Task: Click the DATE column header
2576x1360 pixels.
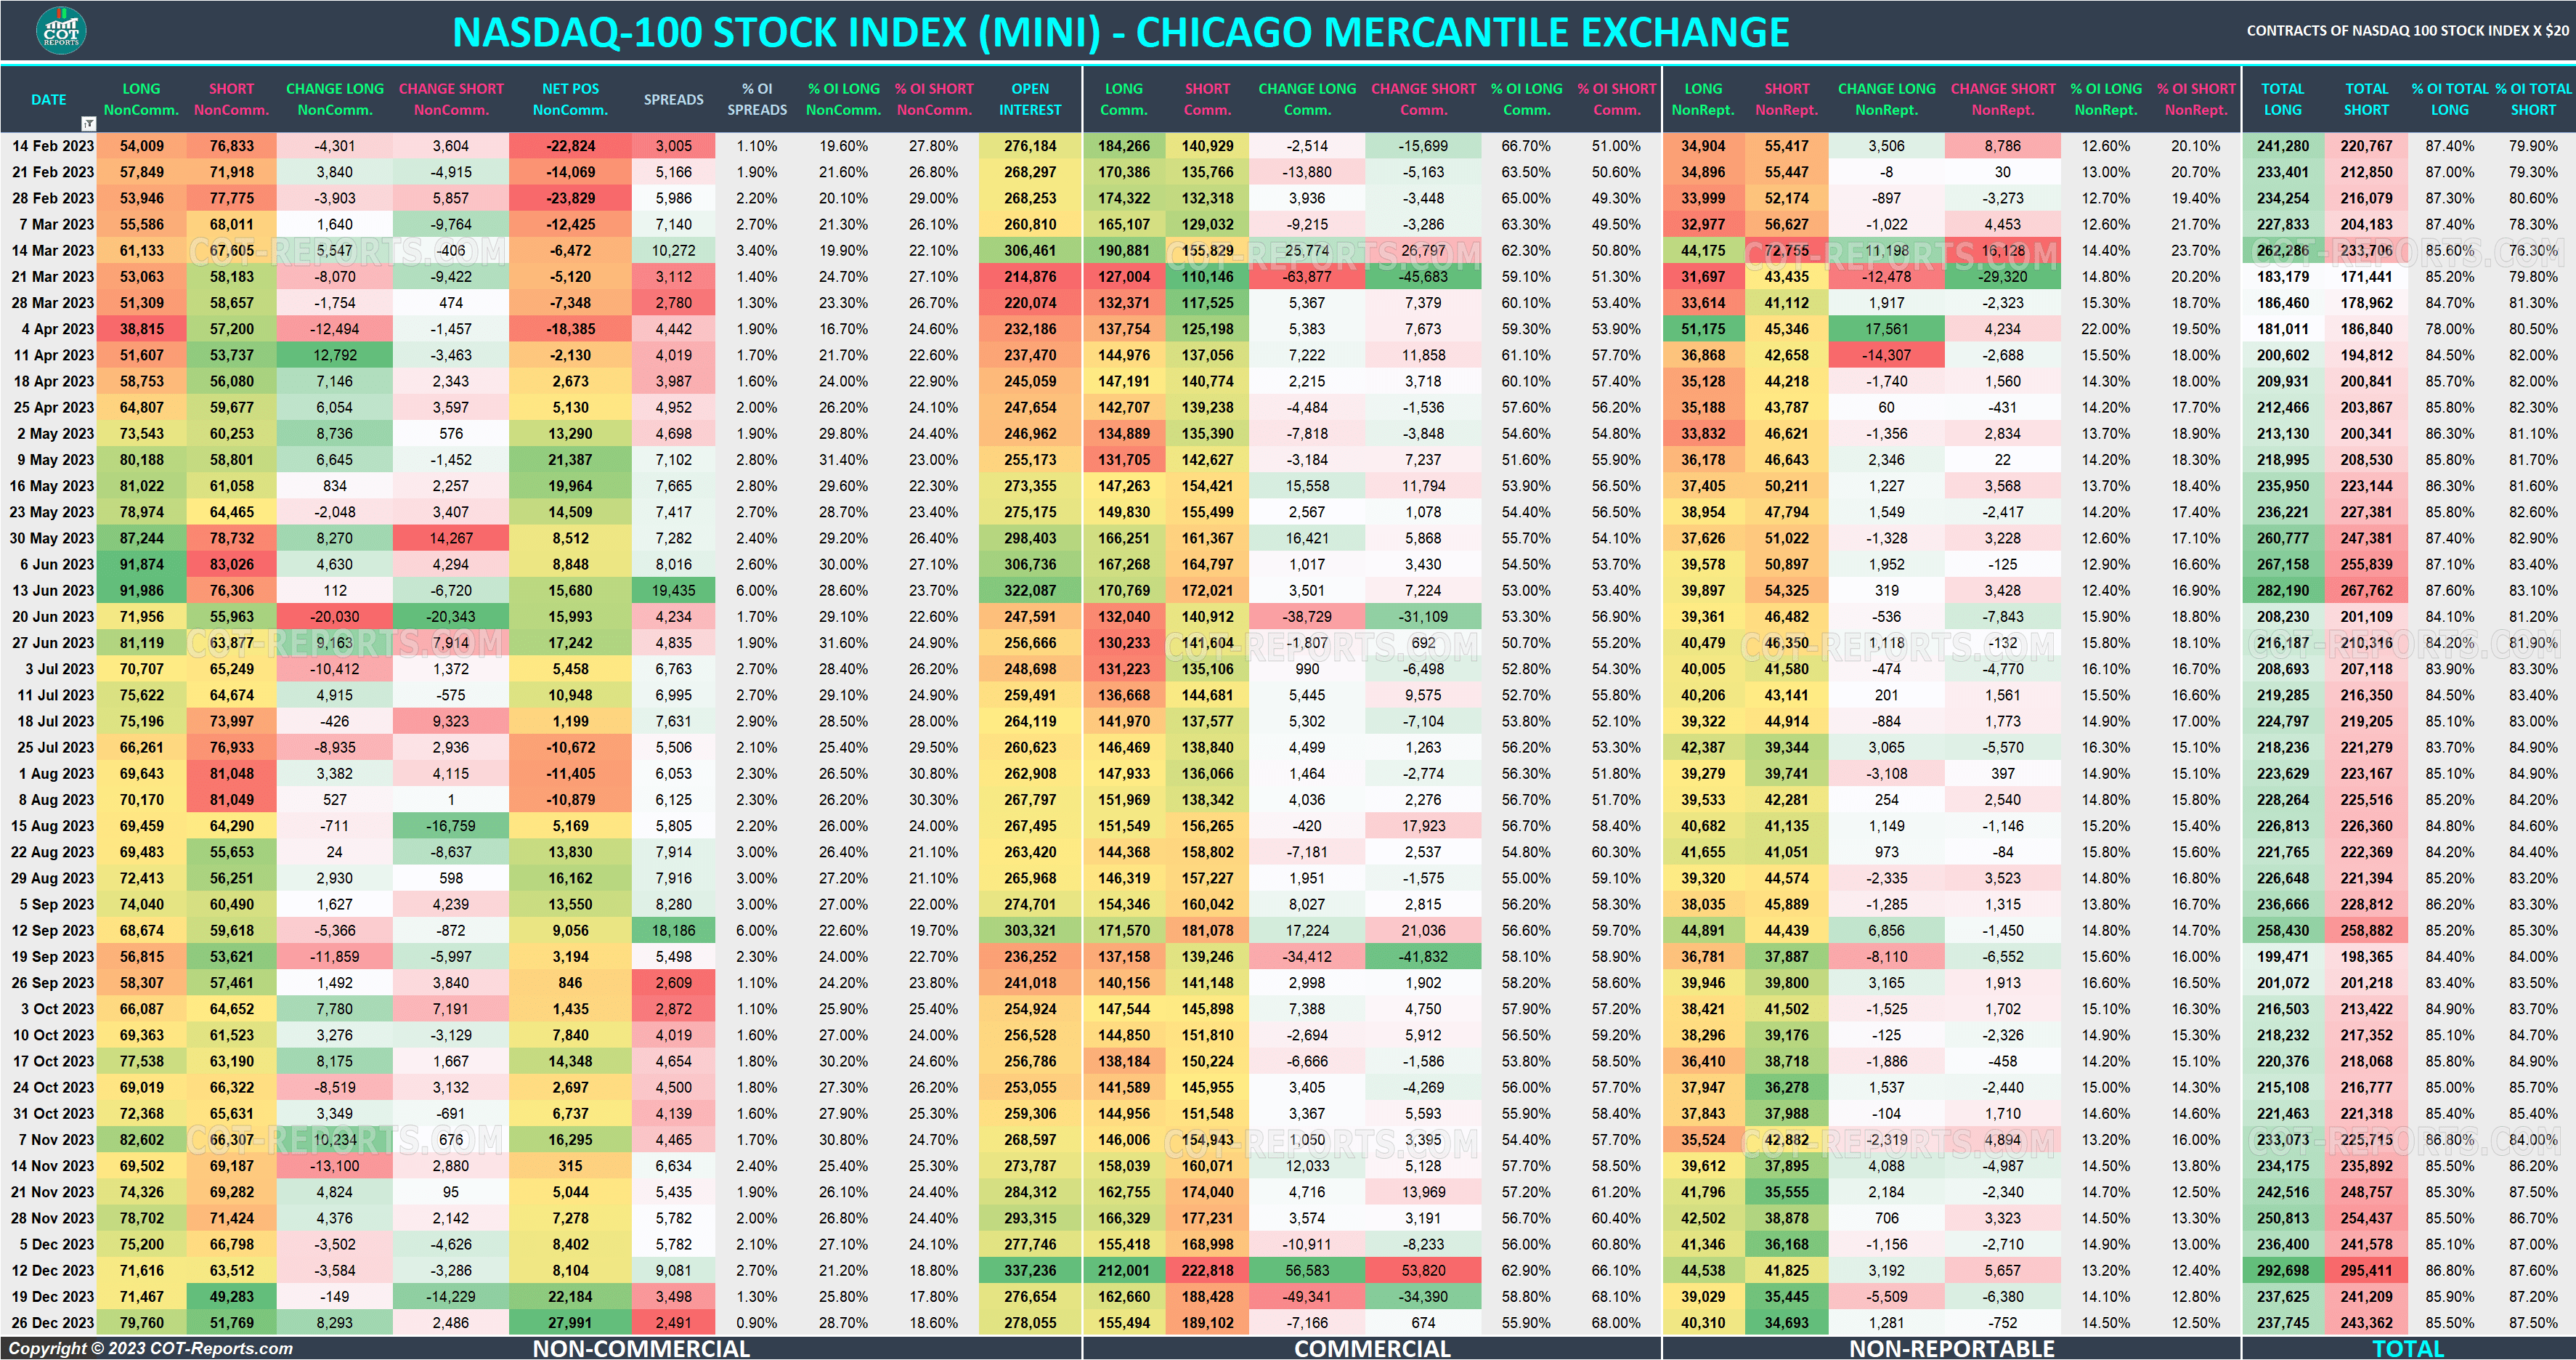Action: pos(48,99)
